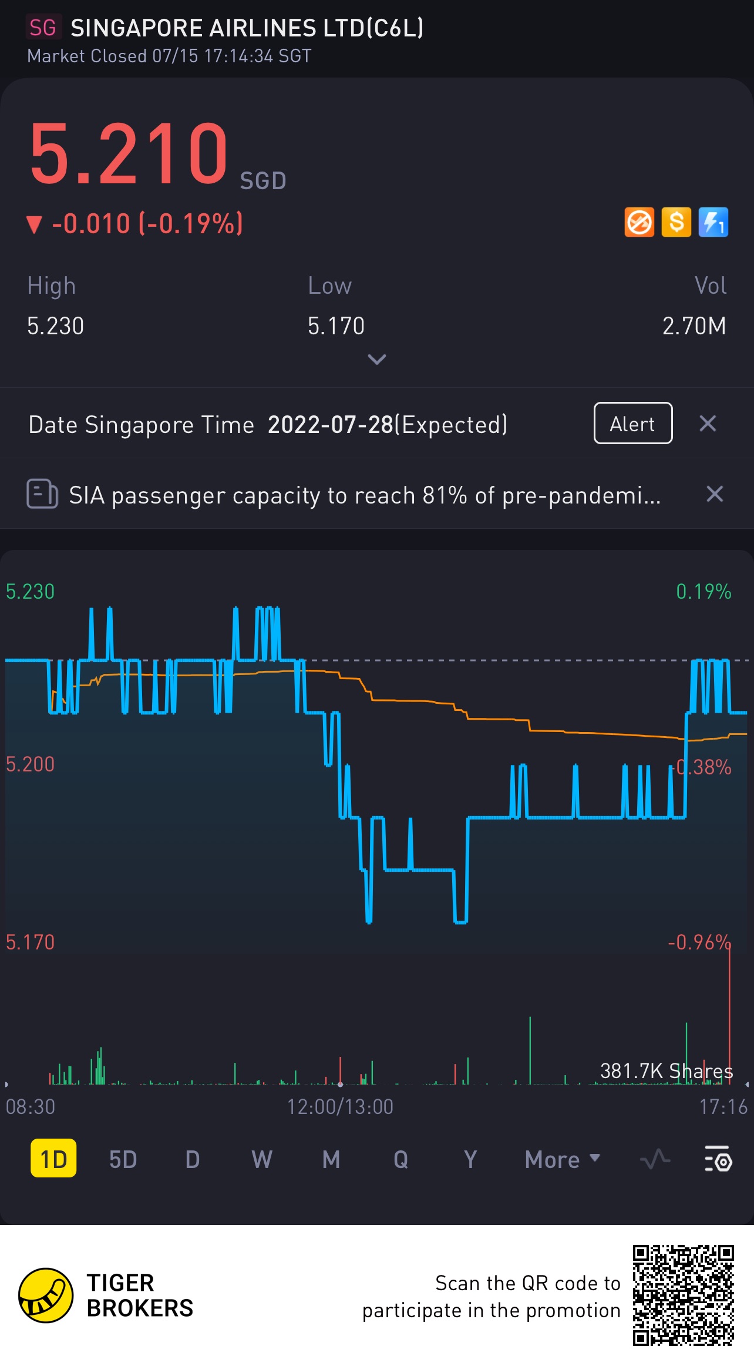Open chart settings icon
Image resolution: width=754 pixels, height=1366 pixels.
(718, 1159)
